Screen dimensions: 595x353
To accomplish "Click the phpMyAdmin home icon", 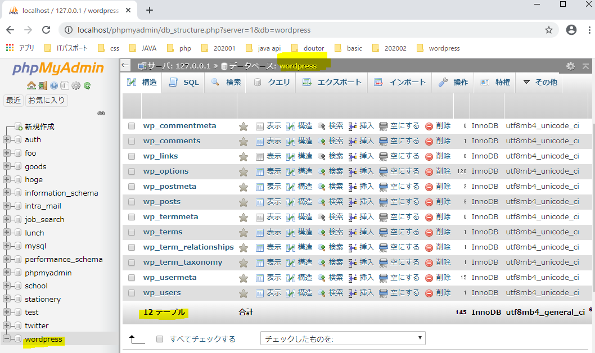I will (31, 85).
